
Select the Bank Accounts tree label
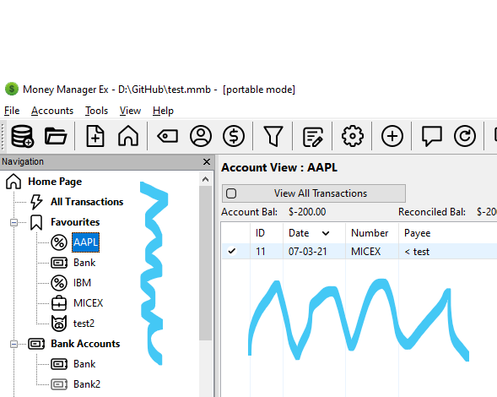point(85,344)
